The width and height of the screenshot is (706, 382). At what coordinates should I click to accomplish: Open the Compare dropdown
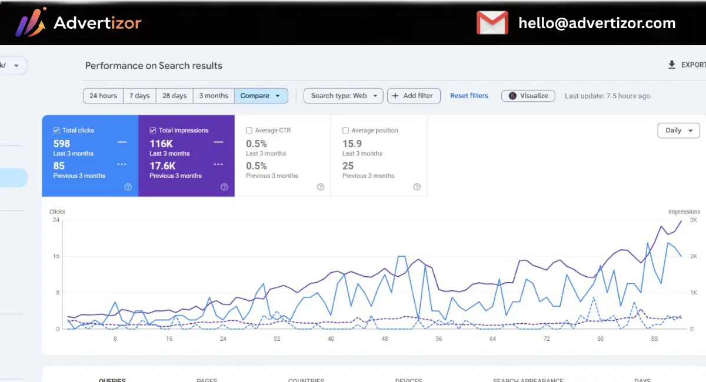point(261,95)
